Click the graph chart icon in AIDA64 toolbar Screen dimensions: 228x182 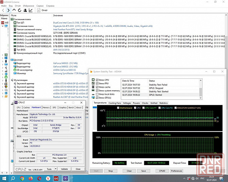coord(31,10)
